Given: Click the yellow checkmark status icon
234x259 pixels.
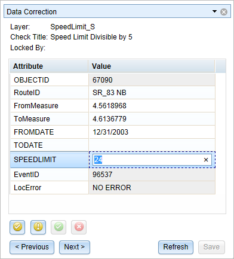Looking at the screenshot, I should pyautogui.click(x=17, y=227).
